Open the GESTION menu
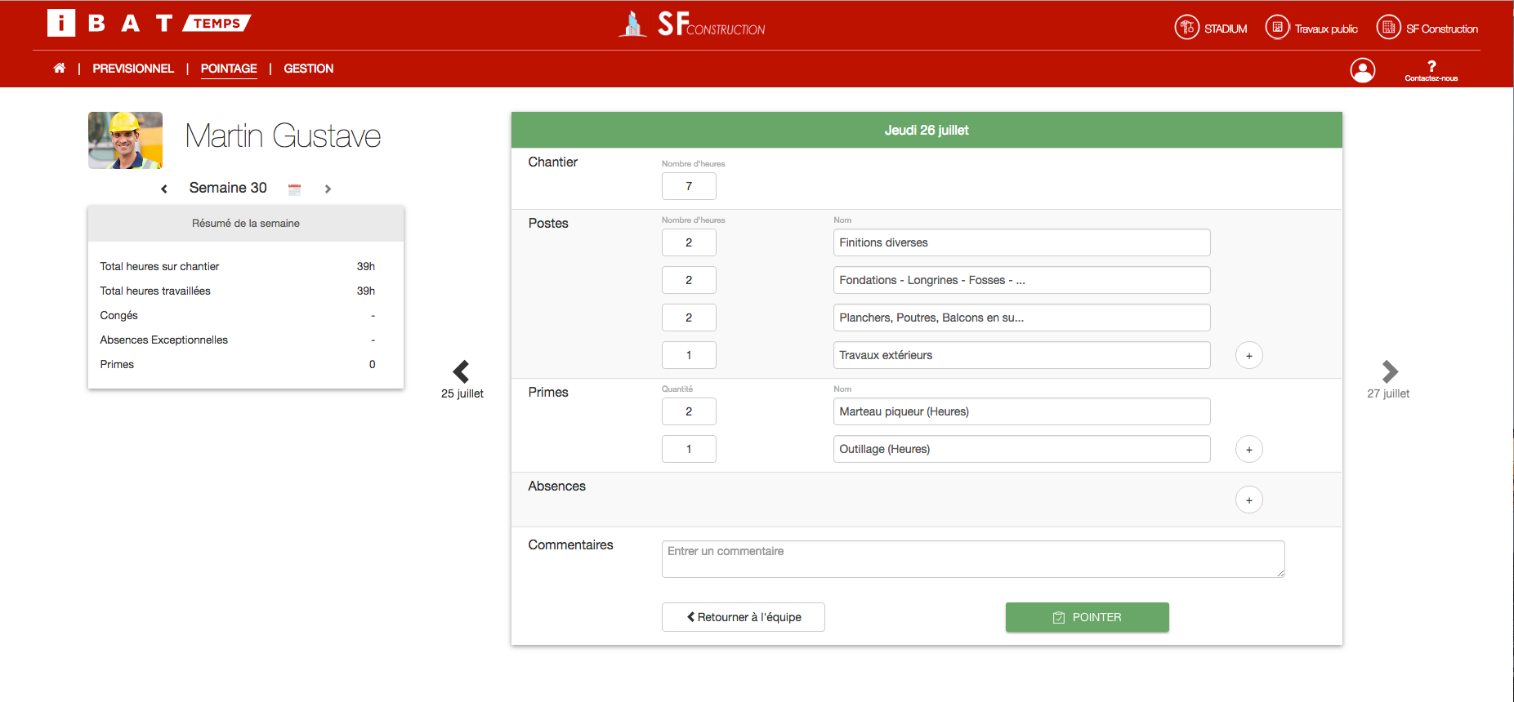This screenshot has height=702, width=1514. click(x=308, y=69)
